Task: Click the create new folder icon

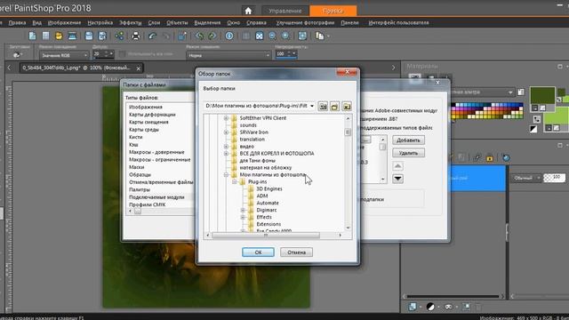Action: [334, 107]
